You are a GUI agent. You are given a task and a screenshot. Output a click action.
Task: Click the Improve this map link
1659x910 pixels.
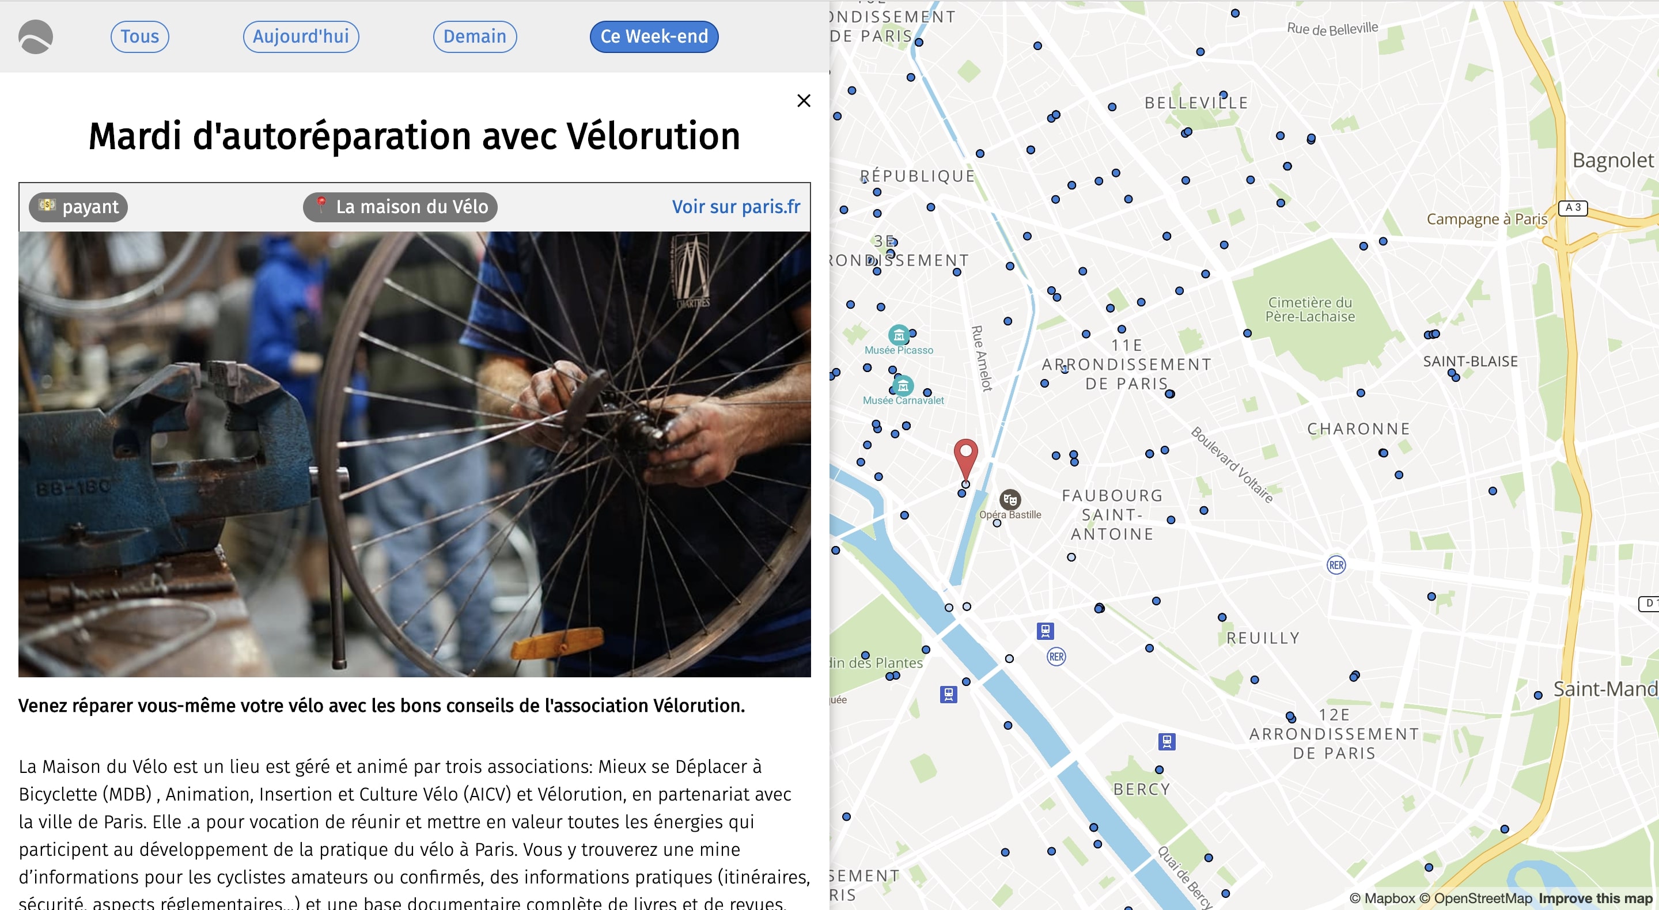(1594, 898)
